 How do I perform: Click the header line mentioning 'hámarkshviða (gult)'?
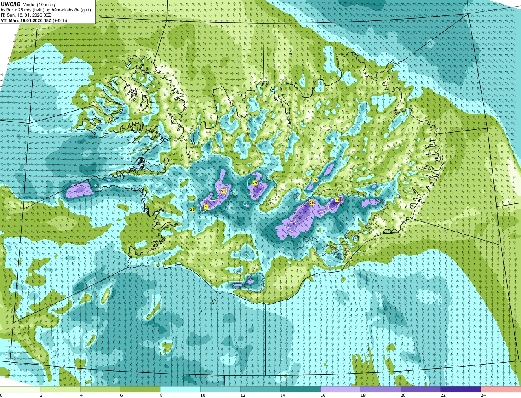pyautogui.click(x=46, y=9)
